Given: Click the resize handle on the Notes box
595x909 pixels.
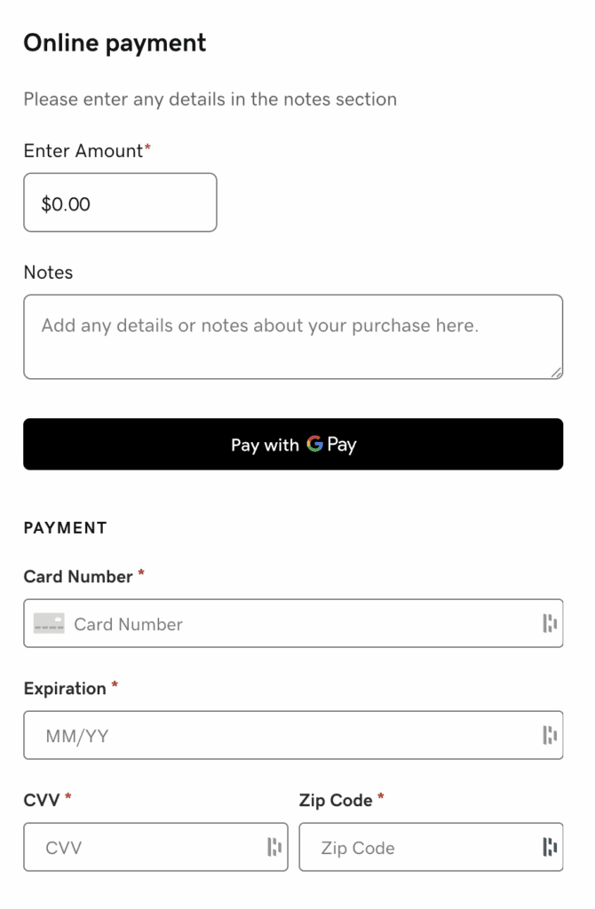Looking at the screenshot, I should 558,372.
